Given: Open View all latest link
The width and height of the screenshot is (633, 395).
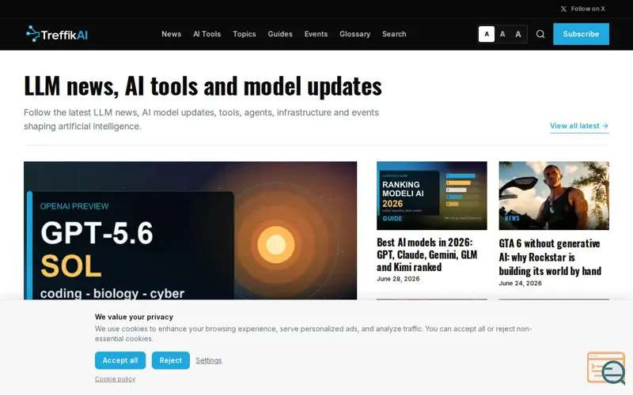Looking at the screenshot, I should (579, 126).
